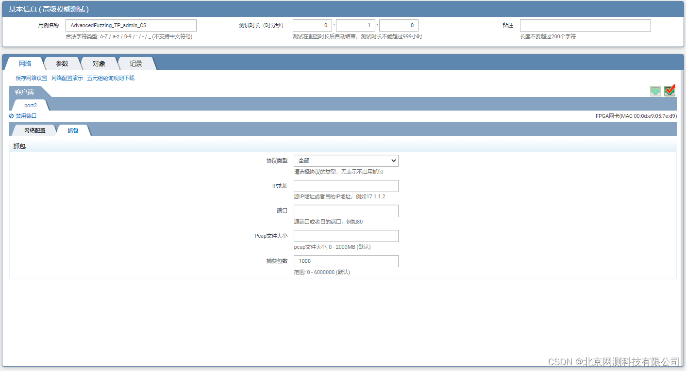Click the pcap file size hint text
Image resolution: width=686 pixels, height=371 pixels.
click(332, 247)
